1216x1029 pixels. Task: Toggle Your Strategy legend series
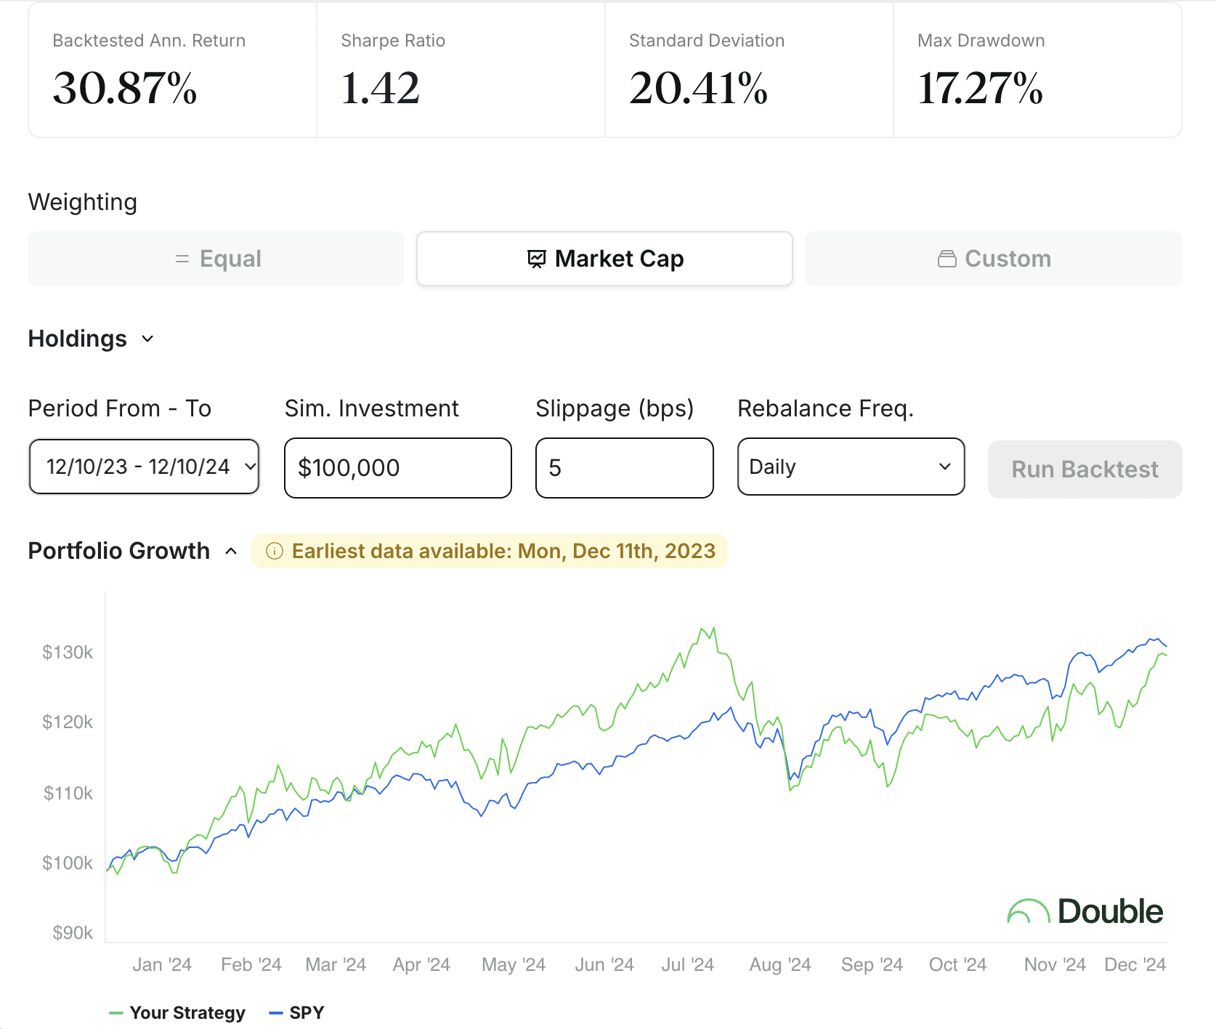pyautogui.click(x=177, y=1012)
